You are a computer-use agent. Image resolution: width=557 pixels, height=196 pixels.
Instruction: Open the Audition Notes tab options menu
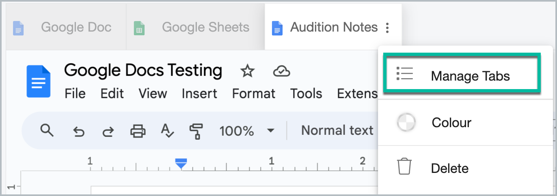[388, 28]
